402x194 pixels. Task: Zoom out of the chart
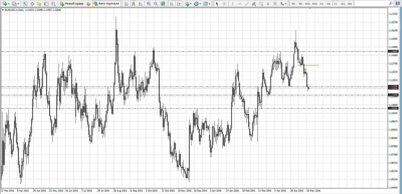156,4
